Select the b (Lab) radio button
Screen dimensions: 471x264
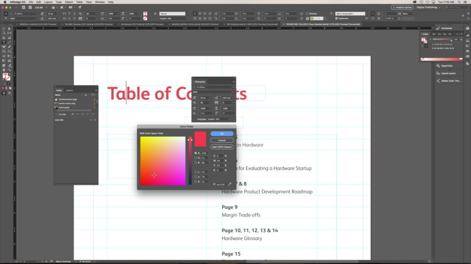click(x=196, y=181)
